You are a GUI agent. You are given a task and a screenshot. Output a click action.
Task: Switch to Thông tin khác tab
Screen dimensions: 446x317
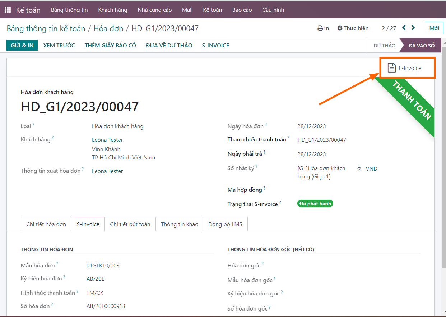click(179, 224)
